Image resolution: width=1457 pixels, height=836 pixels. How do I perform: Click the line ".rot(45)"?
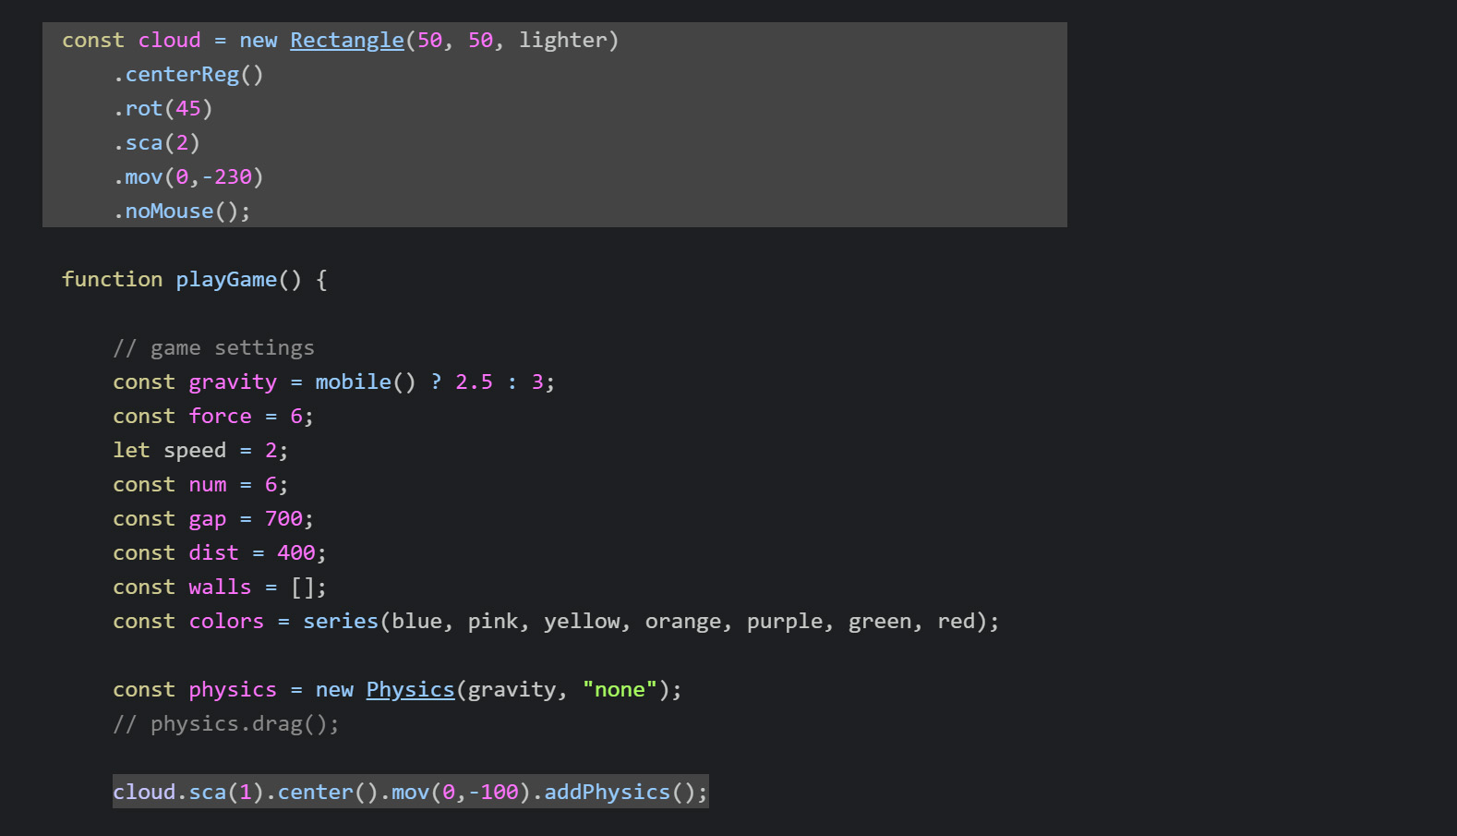point(163,109)
